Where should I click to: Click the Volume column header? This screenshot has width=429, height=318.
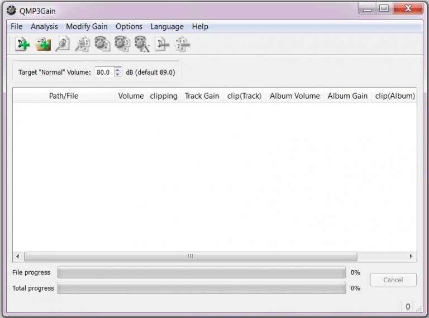[131, 96]
